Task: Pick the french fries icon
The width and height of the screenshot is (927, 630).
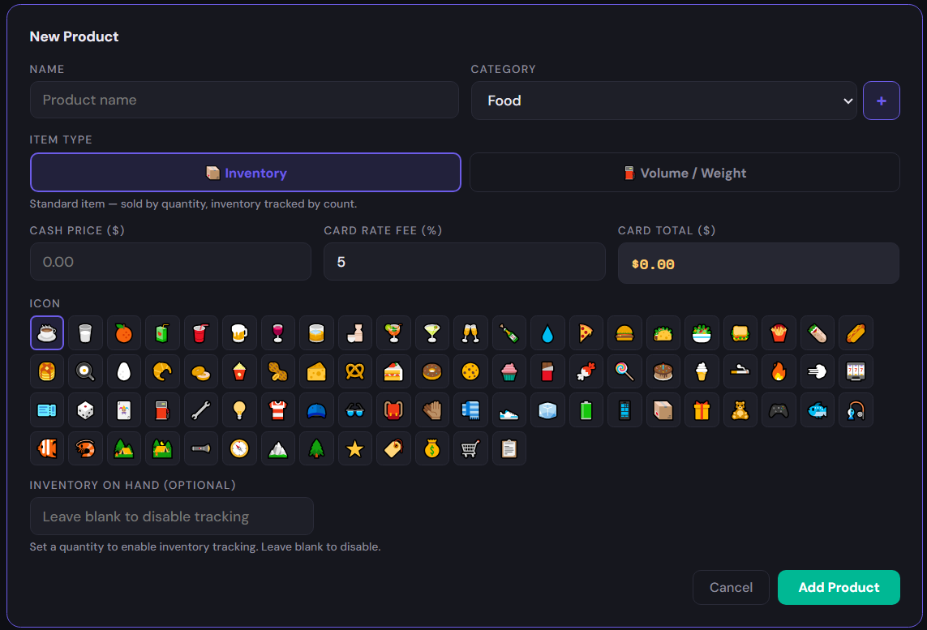Action: (779, 333)
